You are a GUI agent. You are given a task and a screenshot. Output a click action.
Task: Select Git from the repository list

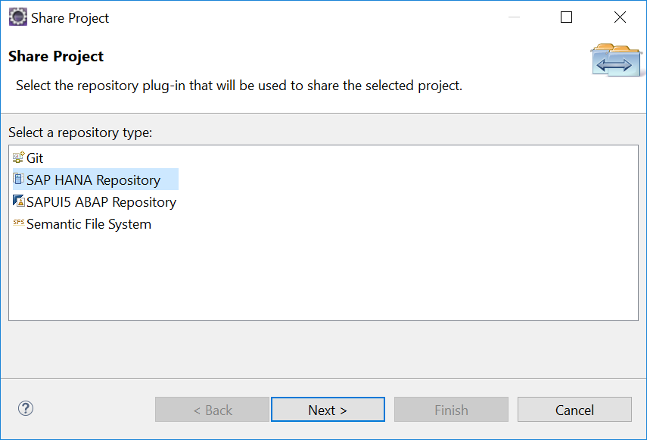pos(35,158)
